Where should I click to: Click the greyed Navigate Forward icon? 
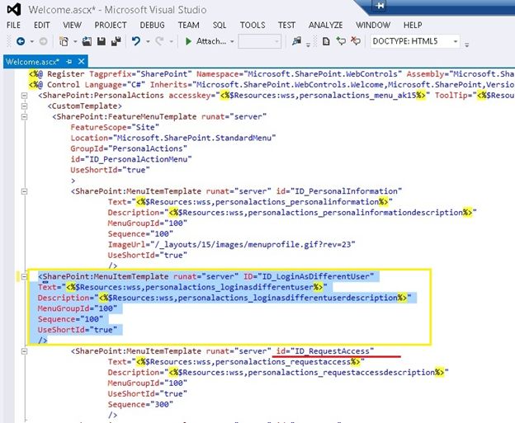43,41
